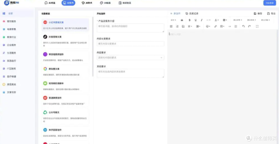Select the 旅游出行 category
Image resolution: width=279 pixels, height=144 pixels.
[10, 61]
